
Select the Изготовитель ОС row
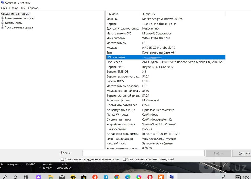click(166, 33)
